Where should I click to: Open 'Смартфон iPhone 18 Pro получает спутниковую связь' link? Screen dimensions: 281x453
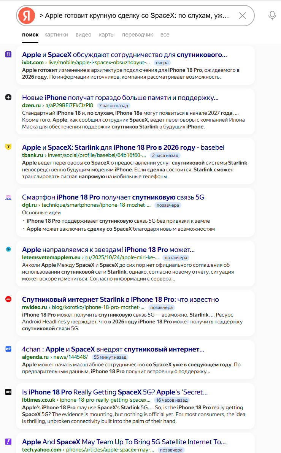pyautogui.click(x=113, y=197)
